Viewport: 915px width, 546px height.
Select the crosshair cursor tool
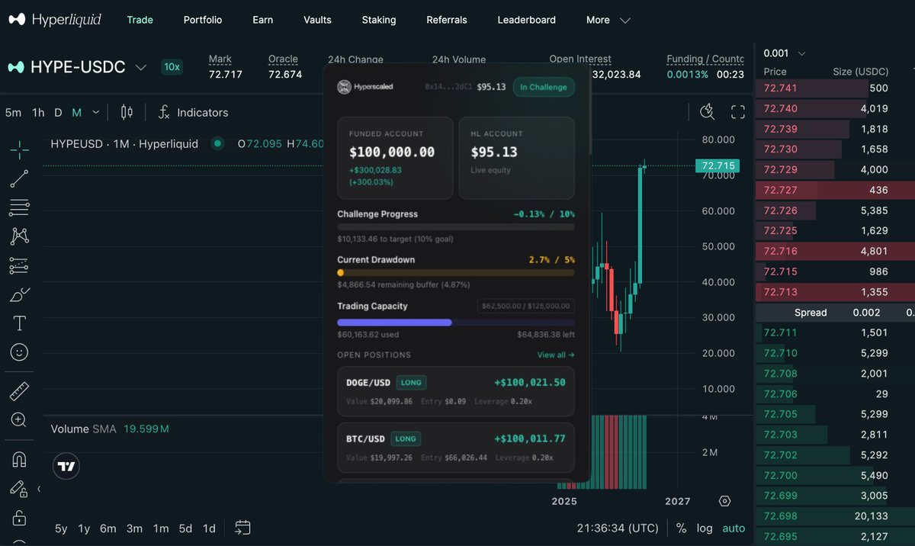[20, 149]
